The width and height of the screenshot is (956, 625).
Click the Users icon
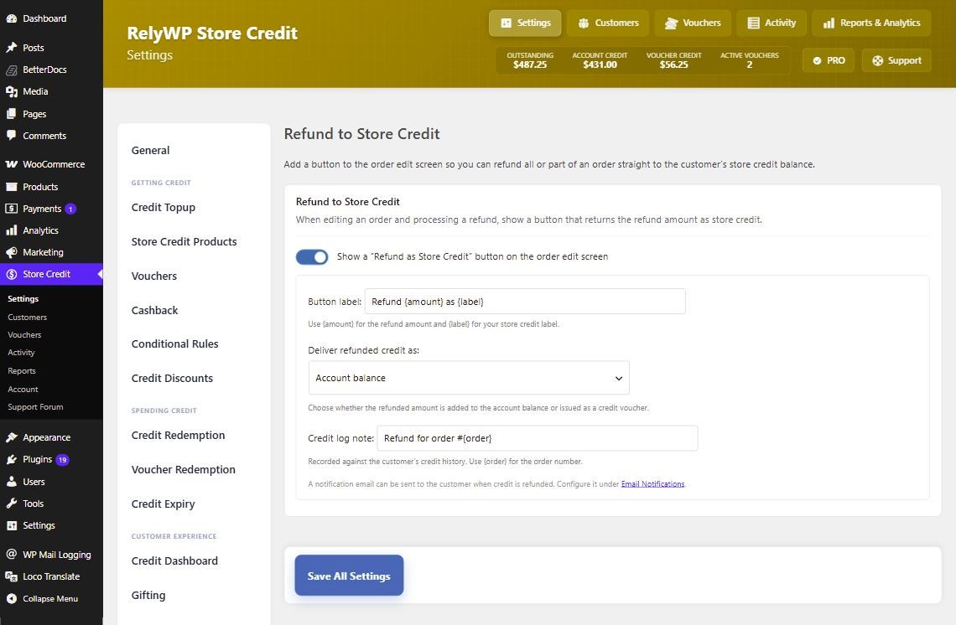click(11, 482)
